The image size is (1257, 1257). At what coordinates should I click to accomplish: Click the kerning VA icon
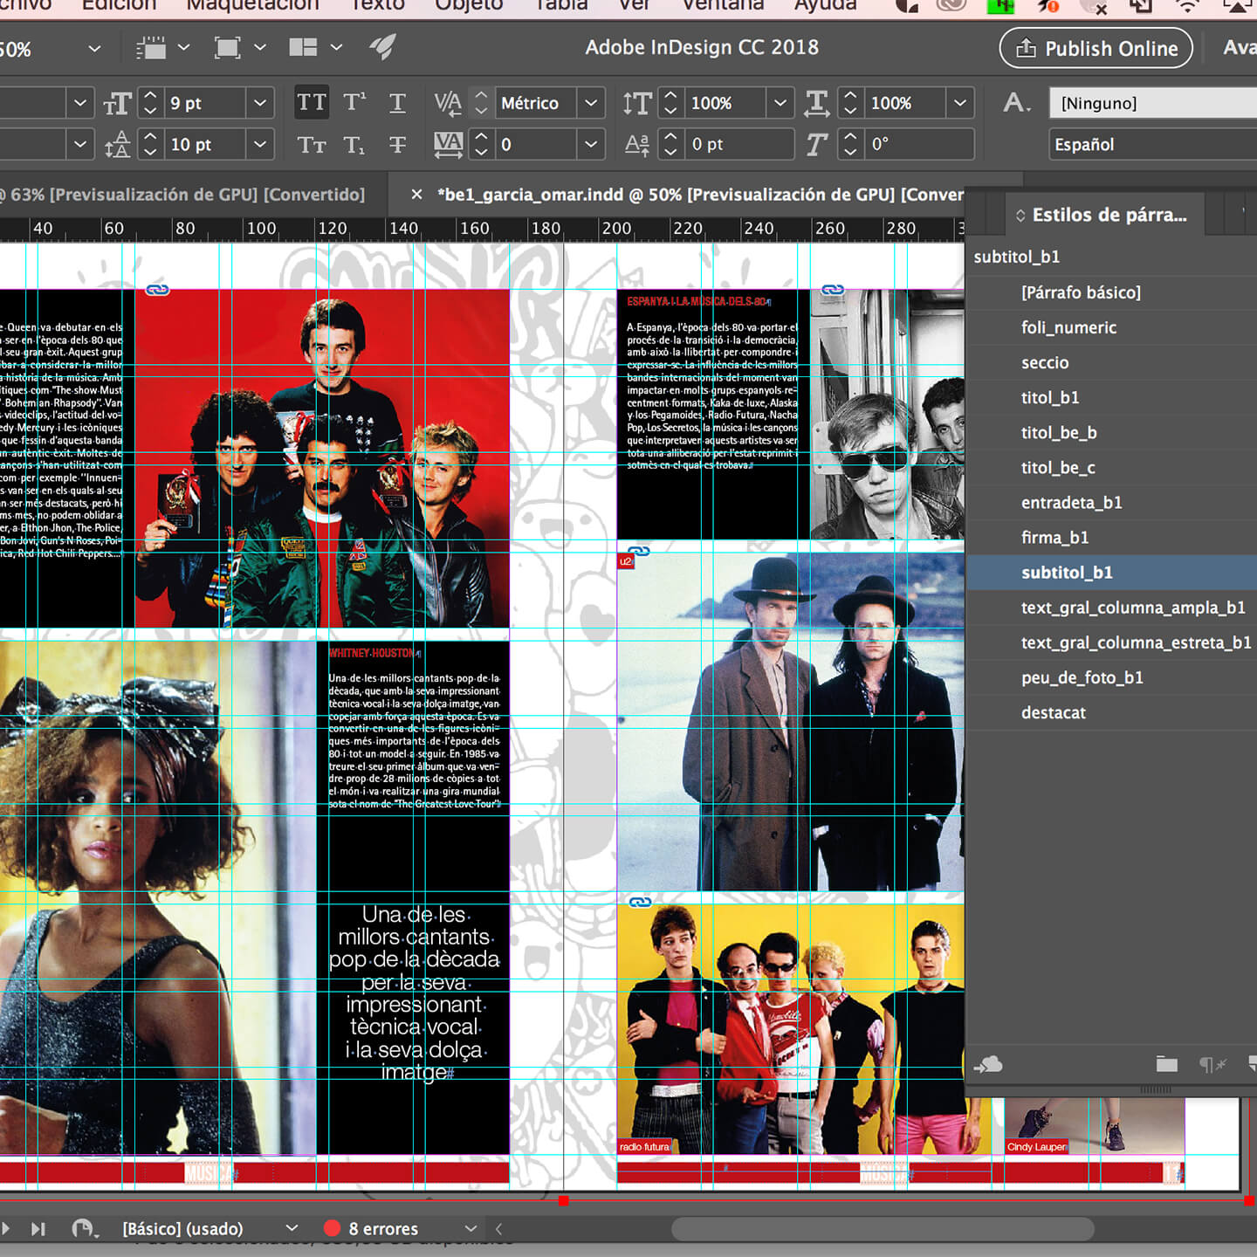coord(448,103)
